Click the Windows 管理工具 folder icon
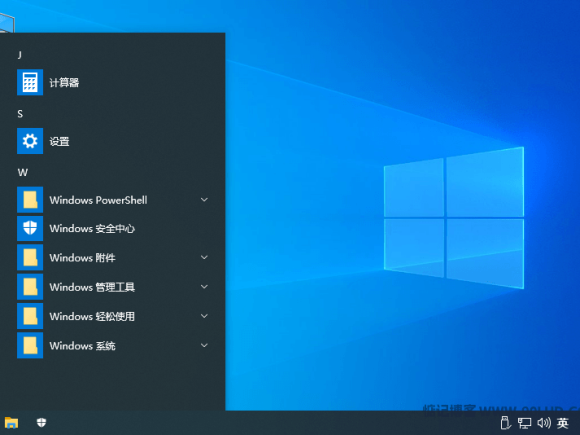This screenshot has height=435, width=580. (x=30, y=287)
